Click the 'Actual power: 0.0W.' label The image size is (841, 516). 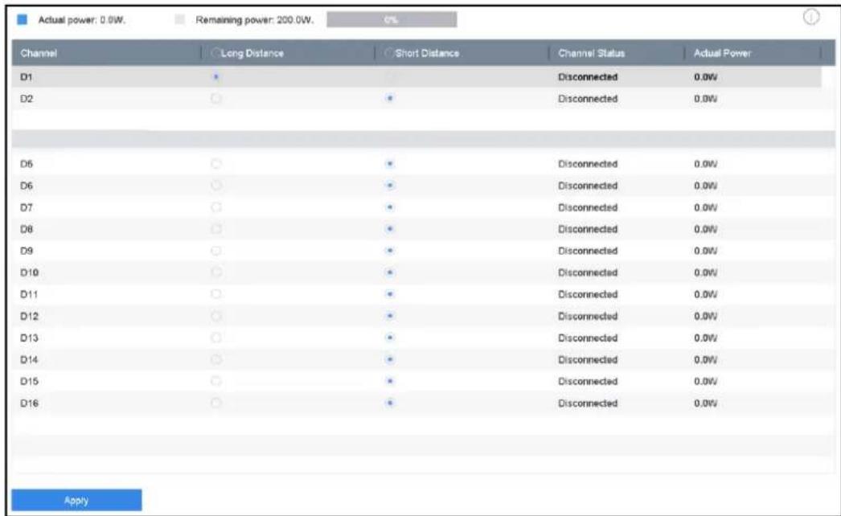click(81, 20)
